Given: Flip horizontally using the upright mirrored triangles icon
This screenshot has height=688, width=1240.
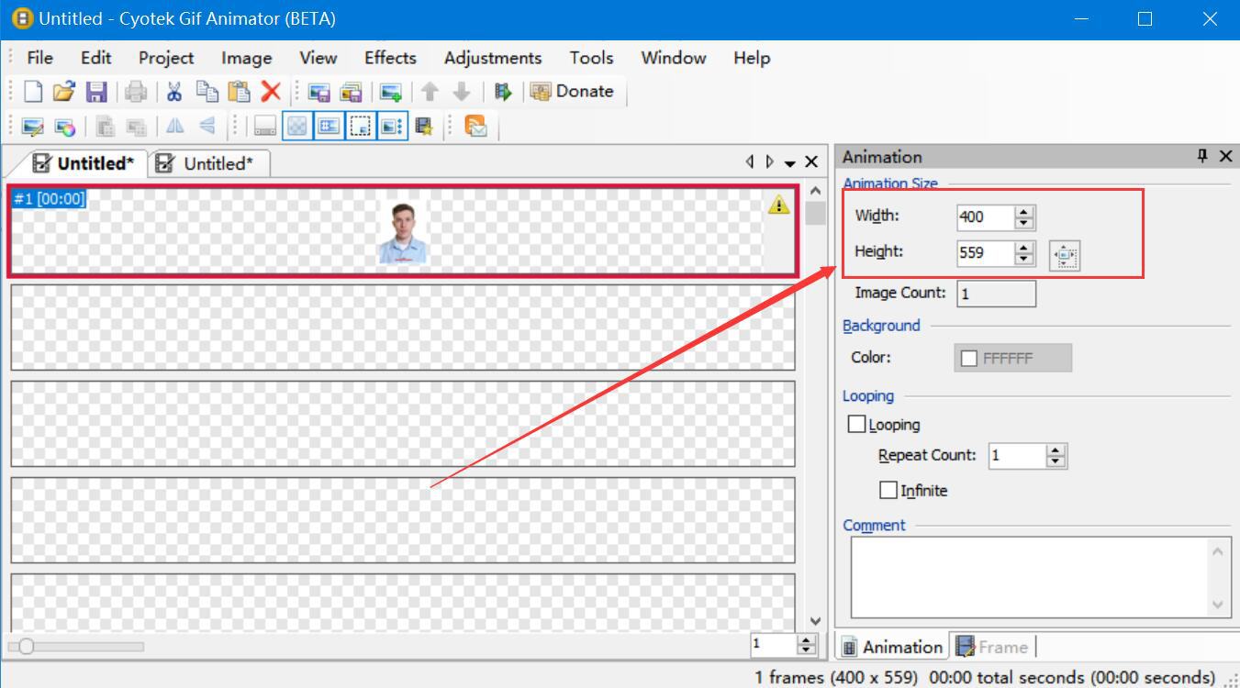Looking at the screenshot, I should point(175,126).
